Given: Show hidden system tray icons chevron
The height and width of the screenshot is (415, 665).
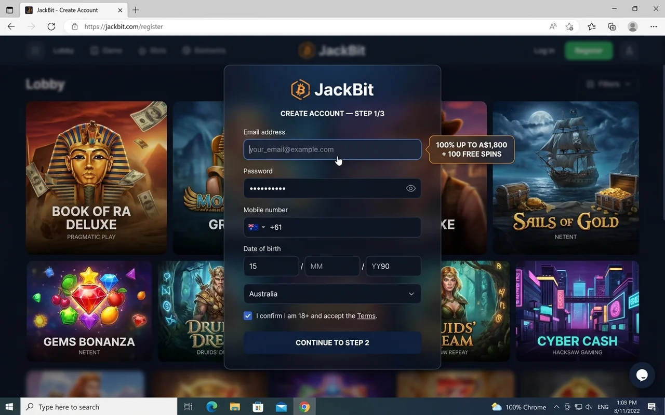Looking at the screenshot, I should [556, 407].
